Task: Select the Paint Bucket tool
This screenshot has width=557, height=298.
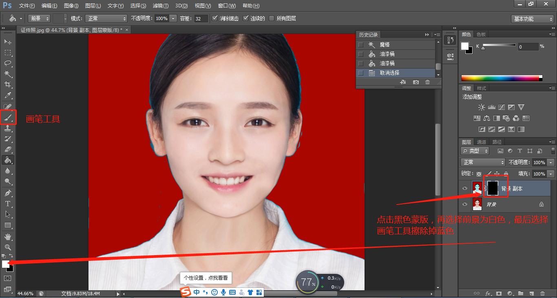Action: [x=8, y=160]
